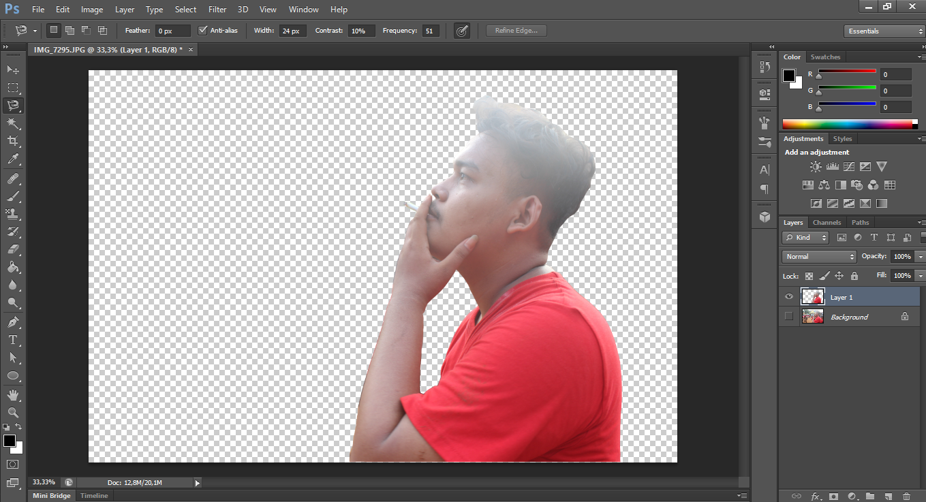Open the tool preset picker arrow
Image resolution: width=926 pixels, height=502 pixels.
point(35,31)
